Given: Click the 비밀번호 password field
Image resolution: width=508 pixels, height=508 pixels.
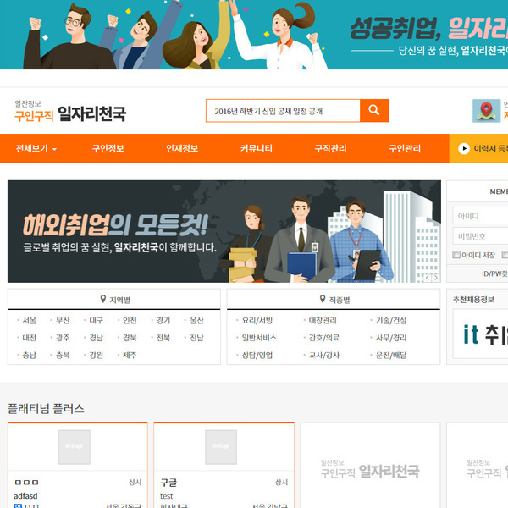Looking at the screenshot, I should click(480, 236).
